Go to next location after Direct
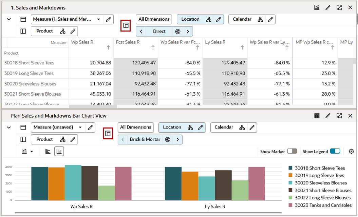 click(x=188, y=32)
